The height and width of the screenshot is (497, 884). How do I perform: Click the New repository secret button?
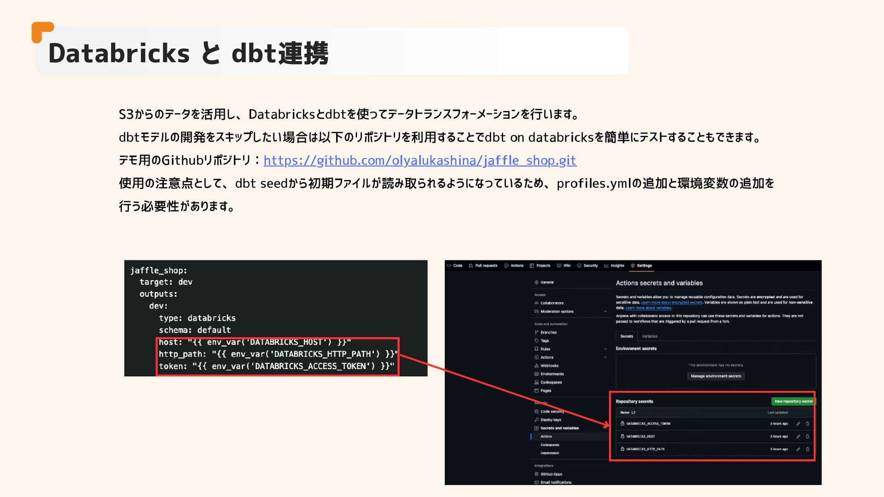(793, 401)
